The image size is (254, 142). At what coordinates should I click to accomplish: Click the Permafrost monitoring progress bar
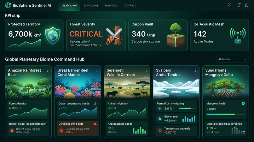pyautogui.click(x=187, y=109)
